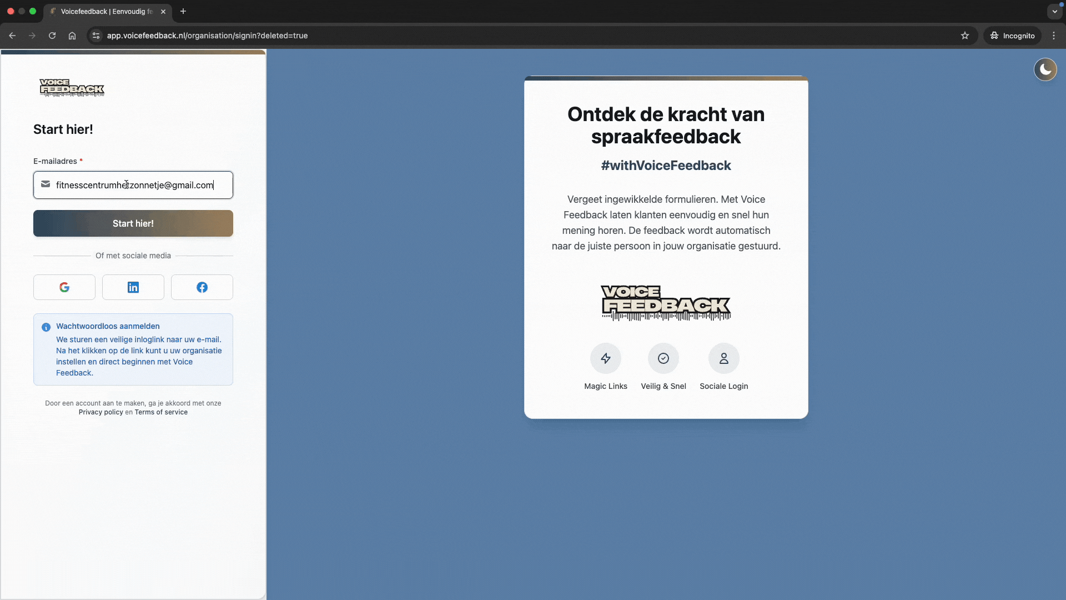Screen dimensions: 1066x600
Task: Sign in with the LinkedIn icon button
Action: click(133, 287)
